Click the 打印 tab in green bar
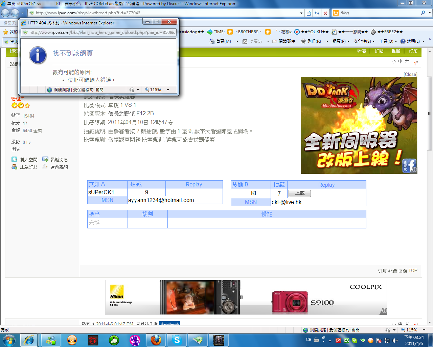Image resolution: width=433 pixels, height=347 pixels. click(413, 51)
